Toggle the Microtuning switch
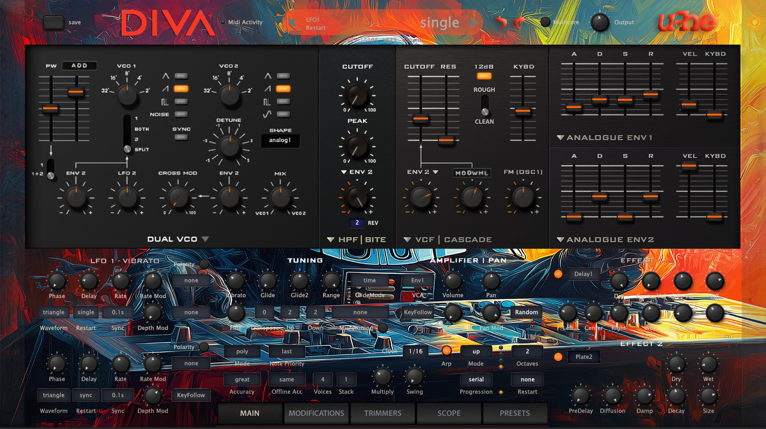 382,328
